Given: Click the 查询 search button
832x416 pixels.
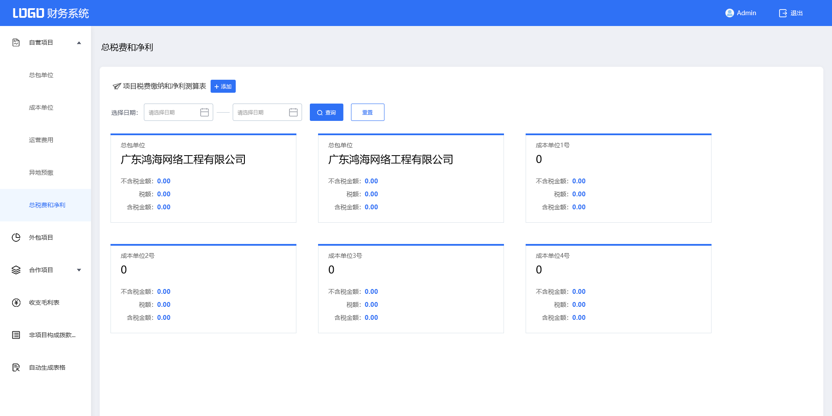Looking at the screenshot, I should point(326,112).
